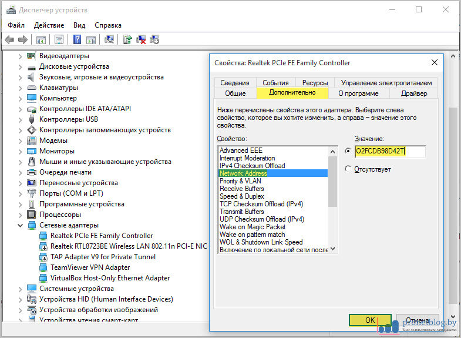Confirm with the OK button

click(370, 320)
